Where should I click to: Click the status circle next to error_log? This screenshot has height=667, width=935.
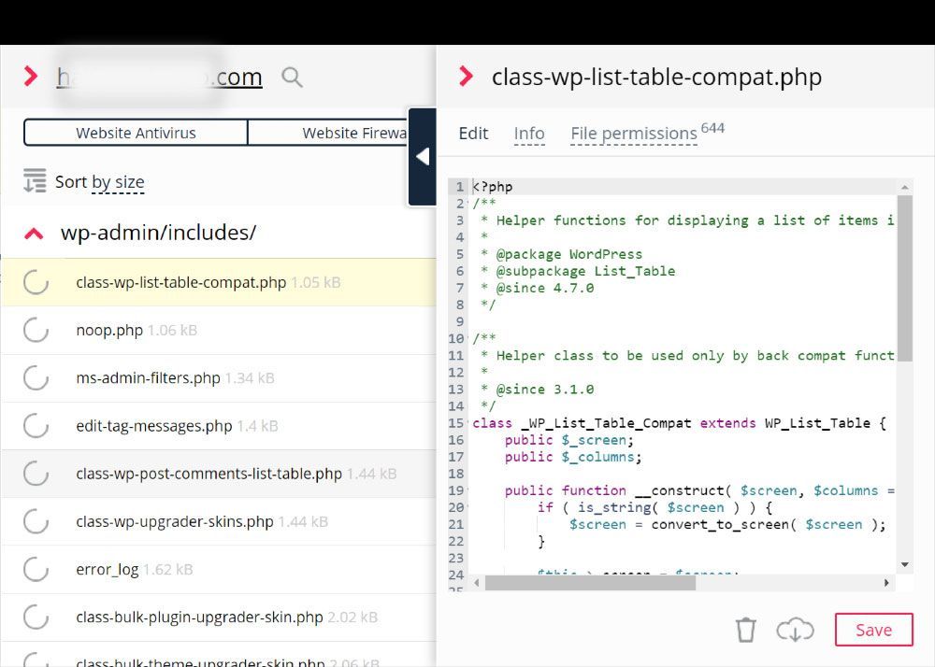[36, 569]
